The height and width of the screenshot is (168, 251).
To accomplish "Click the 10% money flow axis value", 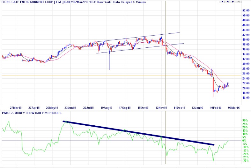I will coord(245,134).
